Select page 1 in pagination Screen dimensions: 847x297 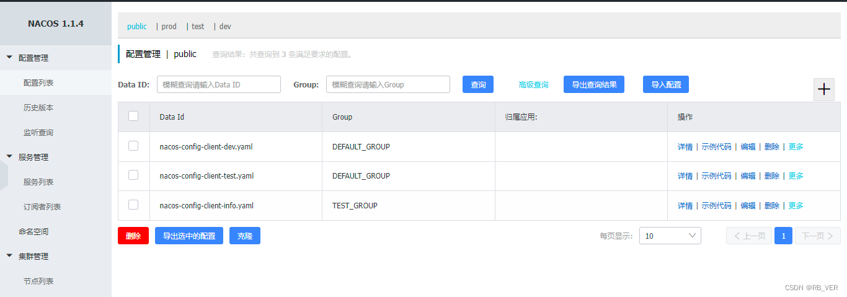click(783, 236)
